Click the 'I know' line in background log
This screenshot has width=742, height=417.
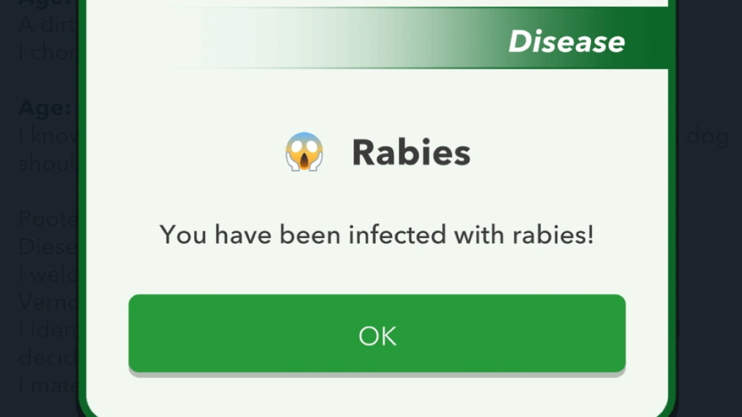pos(48,137)
